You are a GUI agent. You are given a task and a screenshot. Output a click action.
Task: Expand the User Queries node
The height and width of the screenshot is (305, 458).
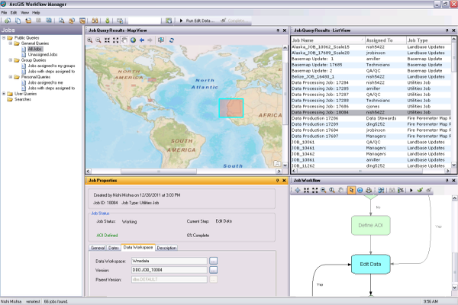tap(5, 93)
